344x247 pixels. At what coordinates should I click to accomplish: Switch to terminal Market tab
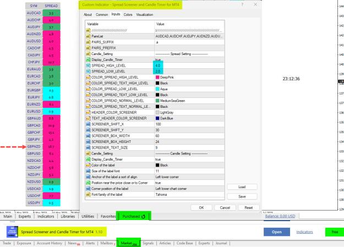129,243
